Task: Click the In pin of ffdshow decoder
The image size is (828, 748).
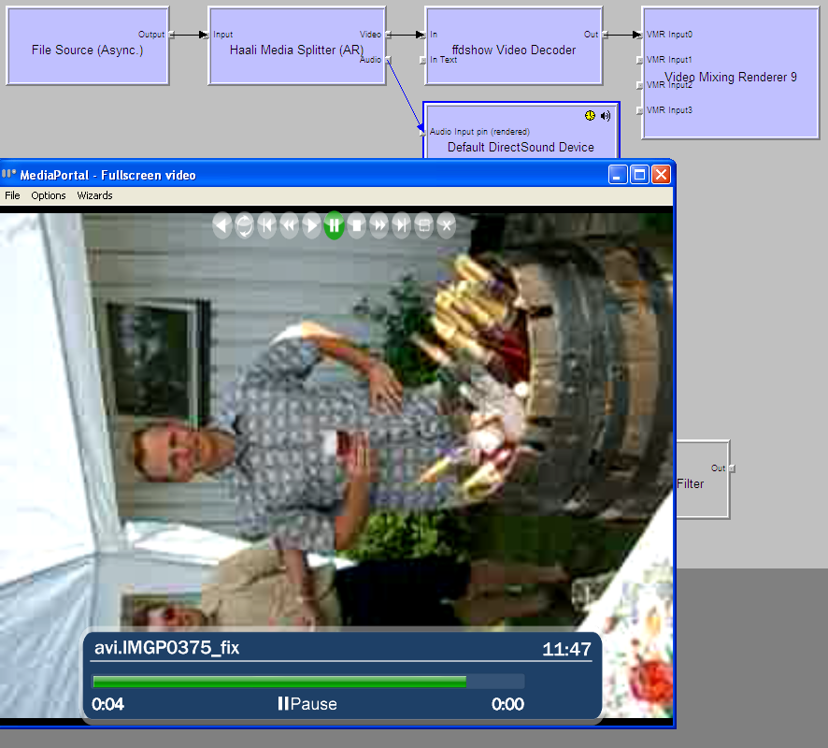Action: point(423,35)
